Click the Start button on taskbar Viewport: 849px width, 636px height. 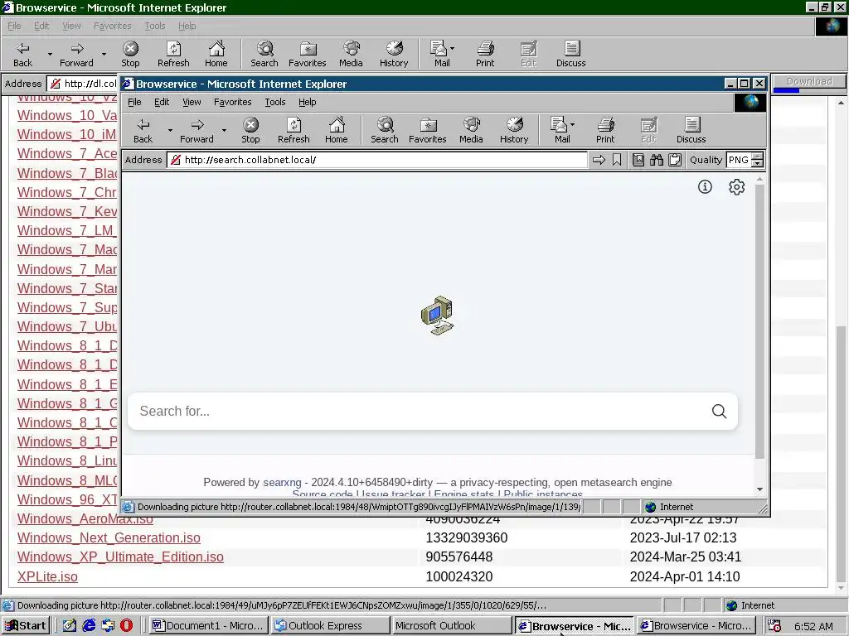[x=26, y=626]
